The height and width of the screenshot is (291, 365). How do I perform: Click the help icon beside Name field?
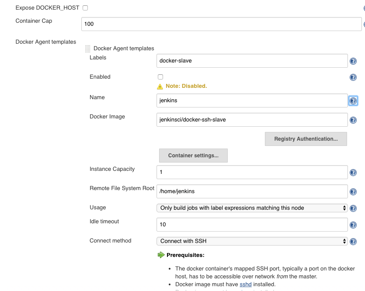click(x=353, y=101)
